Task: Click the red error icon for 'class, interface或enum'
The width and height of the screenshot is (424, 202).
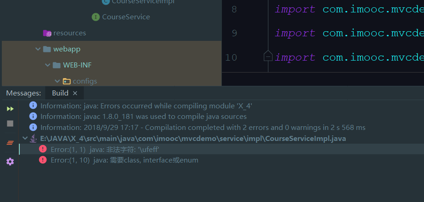Action: point(43,160)
